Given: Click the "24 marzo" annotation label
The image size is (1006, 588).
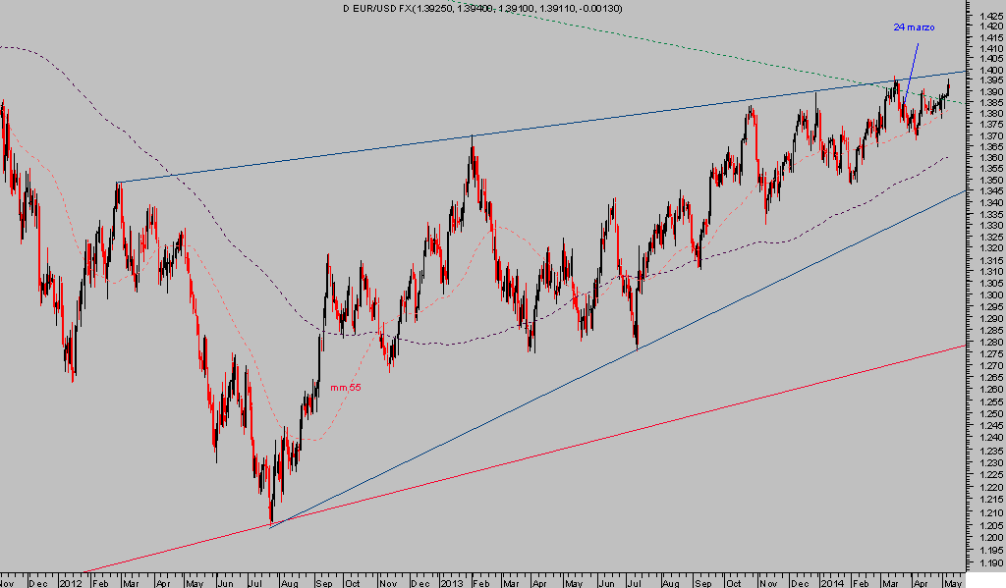Looking at the screenshot, I should click(x=913, y=27).
